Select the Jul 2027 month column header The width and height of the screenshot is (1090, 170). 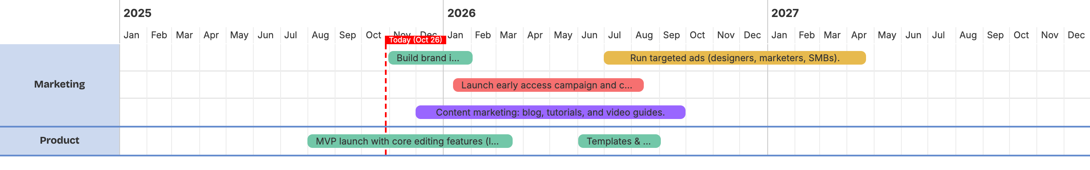coord(938,35)
